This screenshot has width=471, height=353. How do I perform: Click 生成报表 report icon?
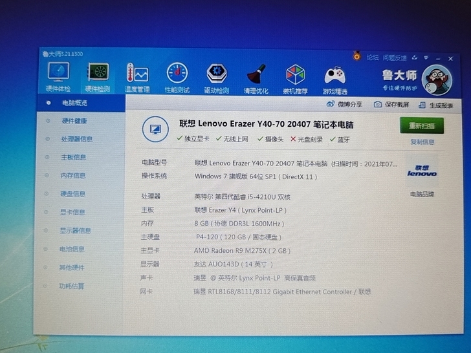(x=422, y=105)
